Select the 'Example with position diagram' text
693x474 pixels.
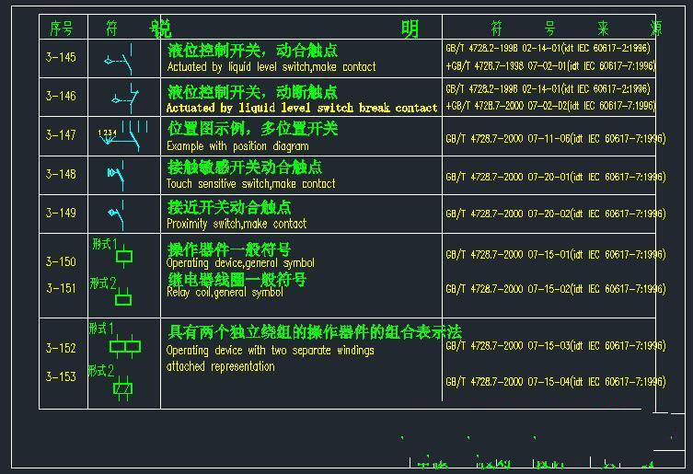click(237, 146)
